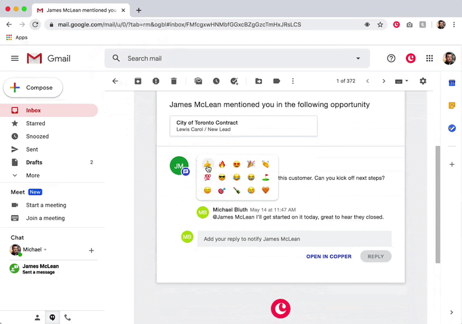
Task: Expand search options dropdown arrow
Action: (358, 59)
